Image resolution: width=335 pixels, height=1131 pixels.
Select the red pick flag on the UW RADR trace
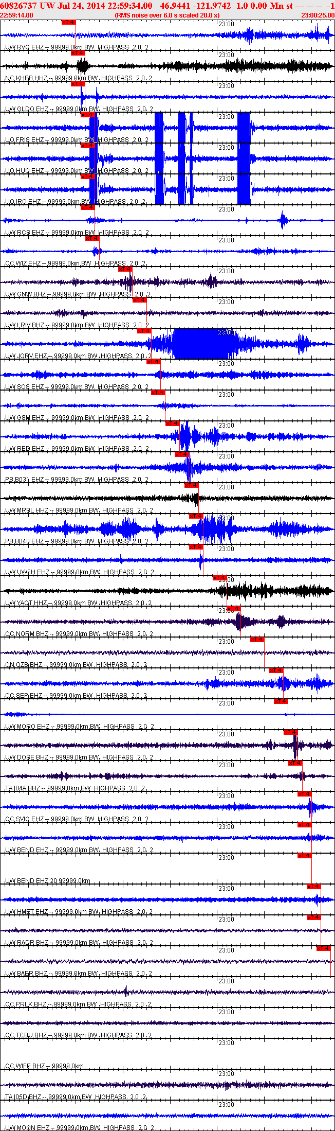[x=313, y=917]
